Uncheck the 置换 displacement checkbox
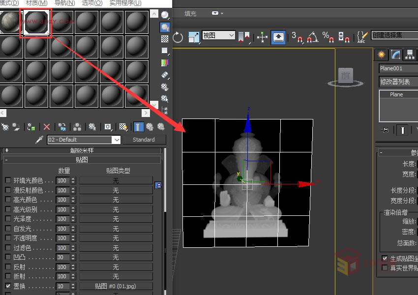The height and width of the screenshot is (295, 418). tap(7, 286)
